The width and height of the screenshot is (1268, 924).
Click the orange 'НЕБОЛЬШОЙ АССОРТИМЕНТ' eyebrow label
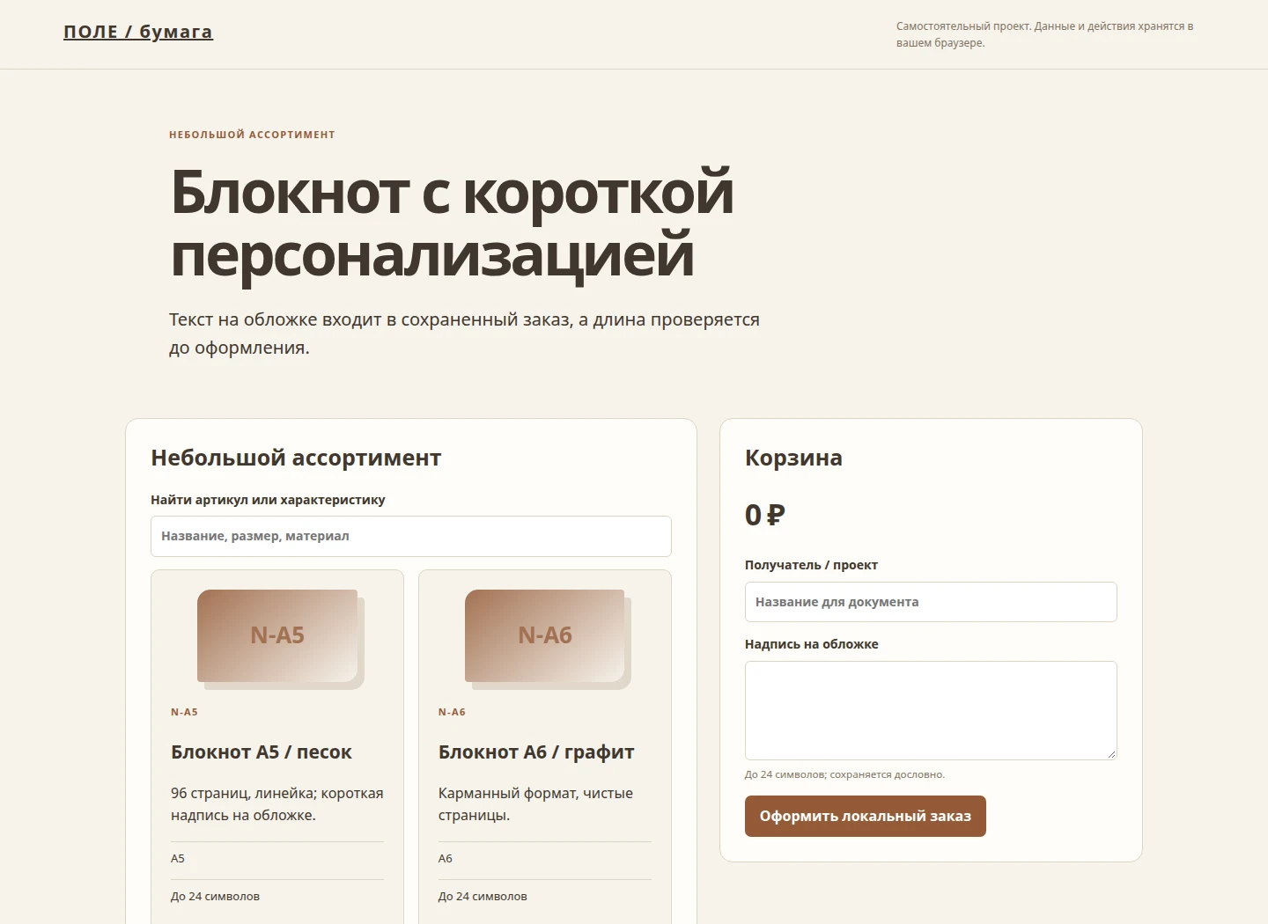(252, 135)
